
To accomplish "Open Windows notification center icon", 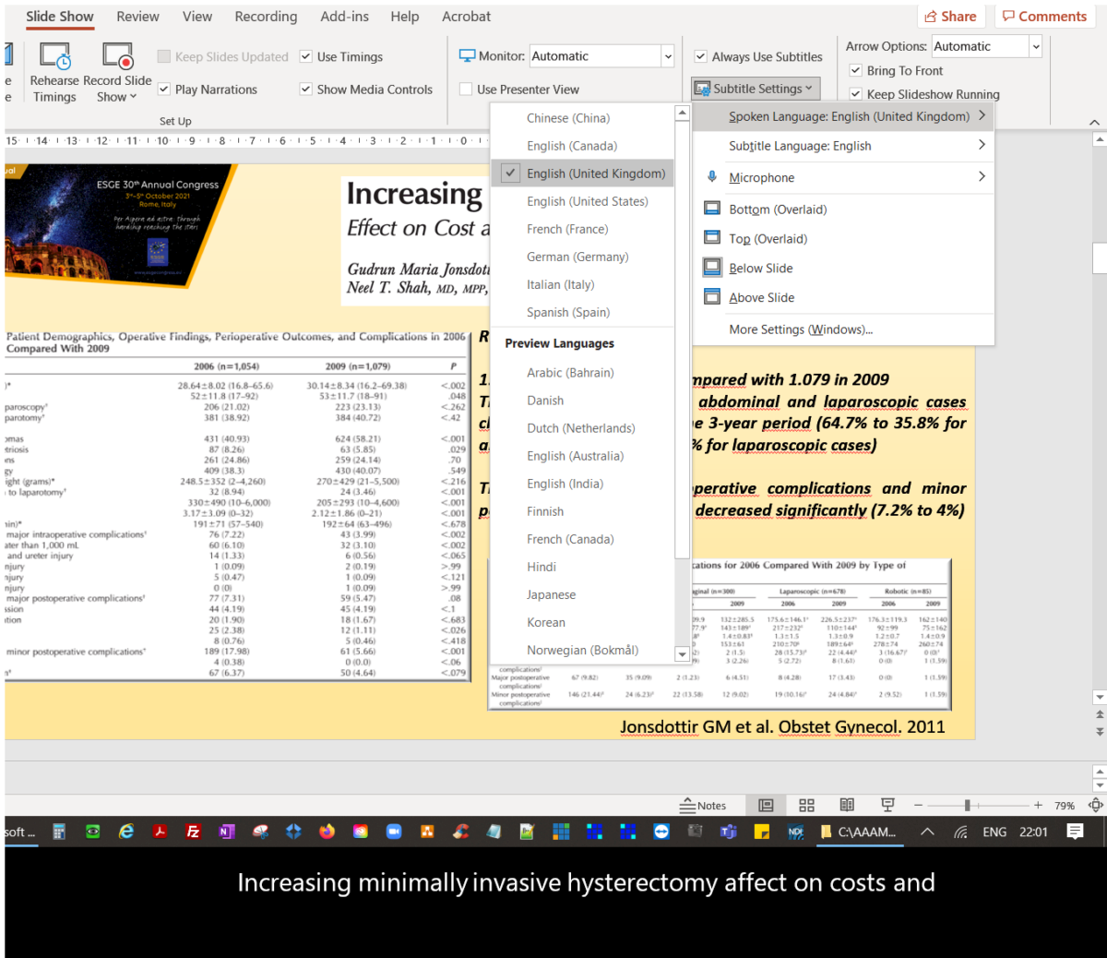I will (x=1075, y=832).
